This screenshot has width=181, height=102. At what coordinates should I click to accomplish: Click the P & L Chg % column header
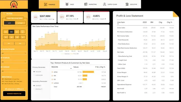[100, 67]
